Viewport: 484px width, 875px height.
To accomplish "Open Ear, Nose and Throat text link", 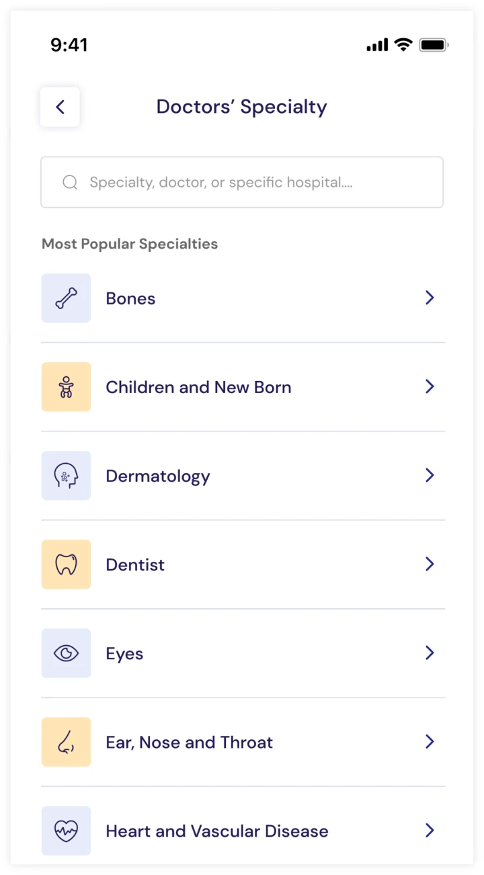I will [x=190, y=742].
